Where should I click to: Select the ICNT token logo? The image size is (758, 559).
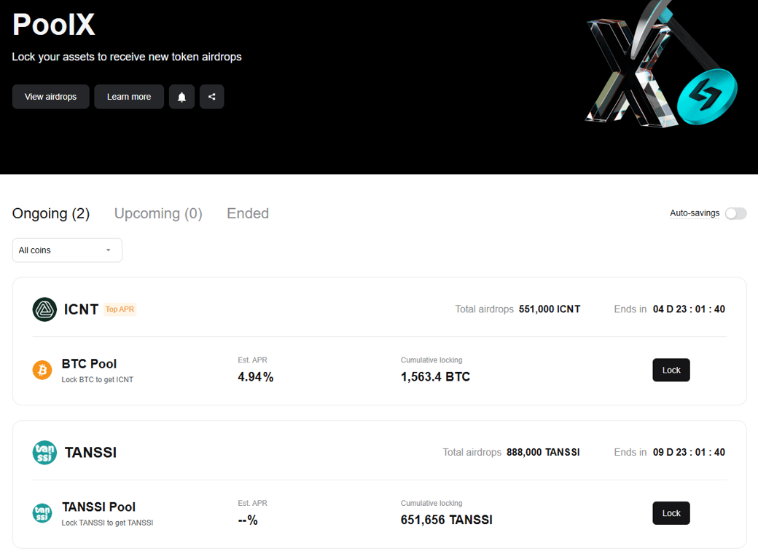(44, 309)
